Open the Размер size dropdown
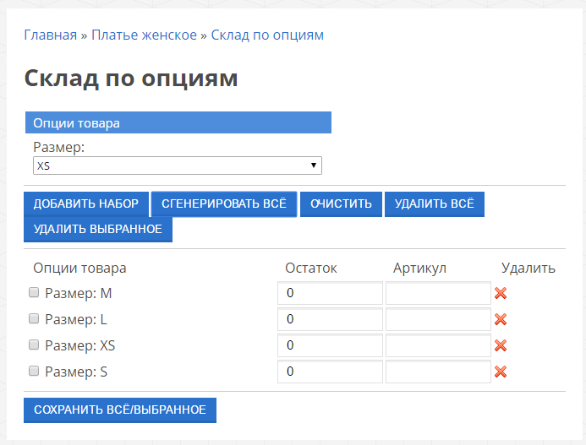This screenshot has width=586, height=445. (178, 166)
